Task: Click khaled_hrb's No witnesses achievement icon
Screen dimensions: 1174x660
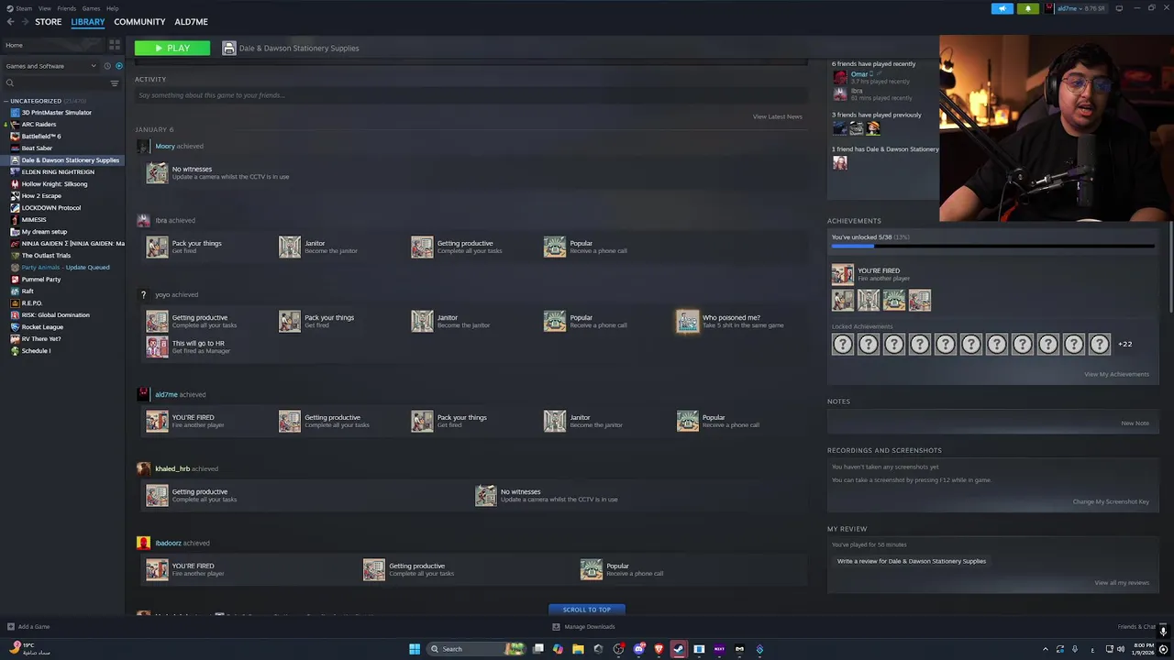Action: (486, 495)
